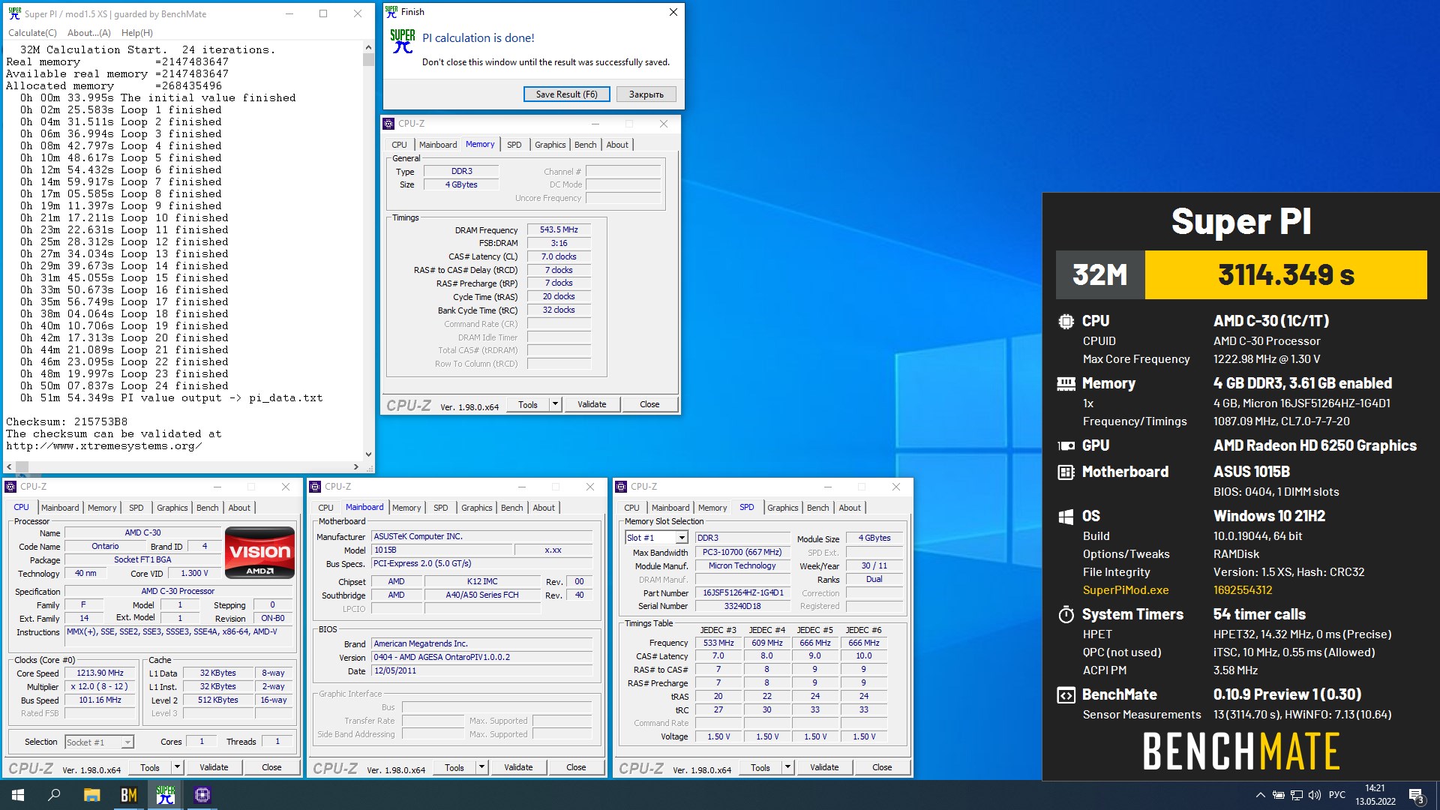Click Super PI vertical scrollbar
The height and width of the screenshot is (810, 1440).
coord(368,250)
